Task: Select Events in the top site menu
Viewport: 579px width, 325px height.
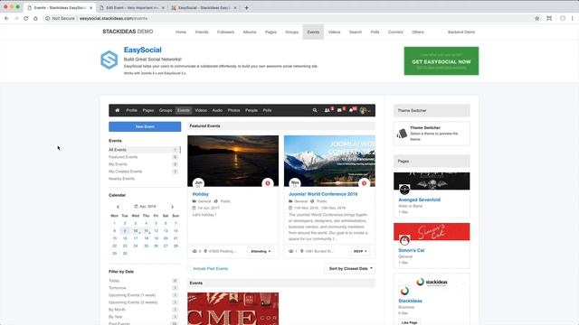Action: (x=313, y=32)
